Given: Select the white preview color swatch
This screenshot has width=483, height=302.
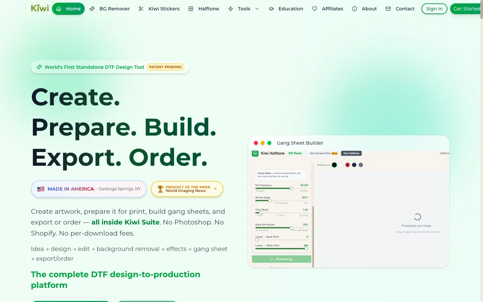Looking at the screenshot, I should 341,165.
